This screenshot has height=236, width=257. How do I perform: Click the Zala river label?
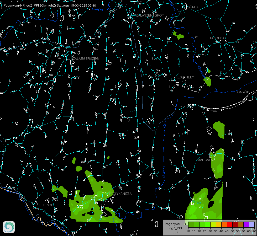[165, 124]
